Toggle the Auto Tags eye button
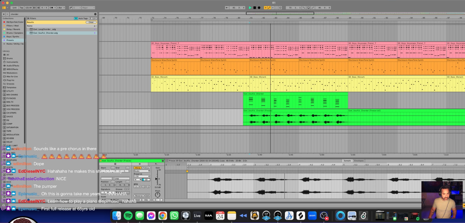This screenshot has width=465, height=223. [76, 18]
